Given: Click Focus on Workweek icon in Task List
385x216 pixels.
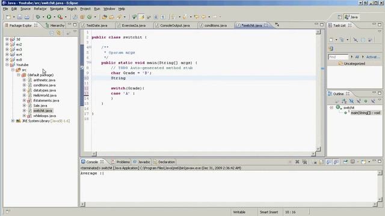Looking at the screenshot, I should pos(370,40).
